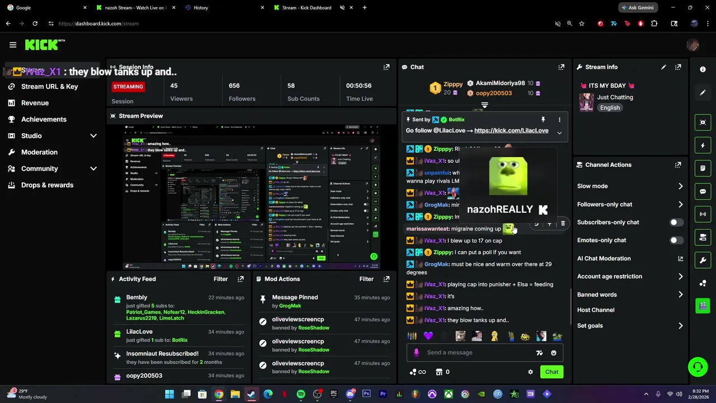Click the broadcast signal icon in right sidebar
The height and width of the screenshot is (403, 716).
pyautogui.click(x=703, y=214)
